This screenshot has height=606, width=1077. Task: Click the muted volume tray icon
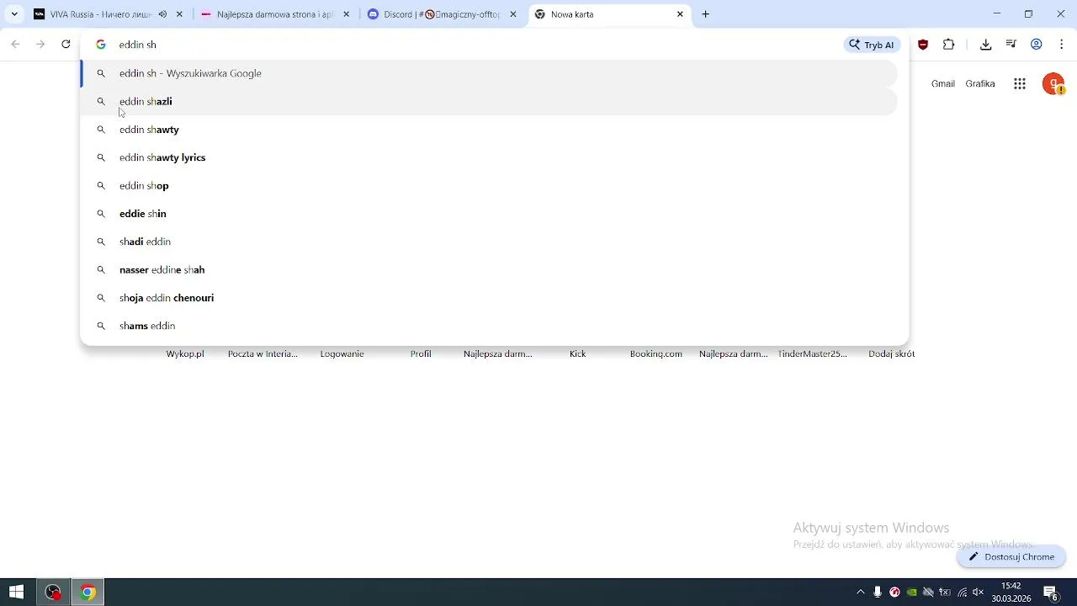tap(979, 593)
